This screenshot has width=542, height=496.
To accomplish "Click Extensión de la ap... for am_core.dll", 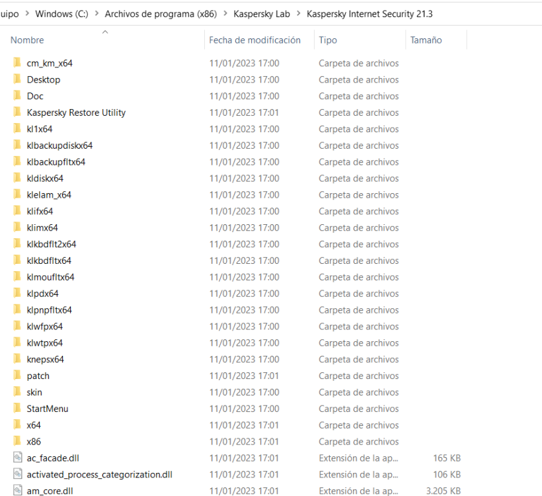I will tap(358, 491).
